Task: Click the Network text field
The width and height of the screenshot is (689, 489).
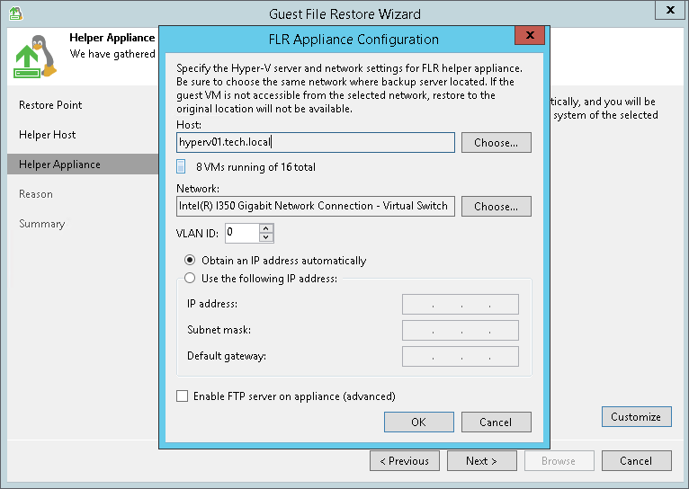Action: tap(316, 207)
